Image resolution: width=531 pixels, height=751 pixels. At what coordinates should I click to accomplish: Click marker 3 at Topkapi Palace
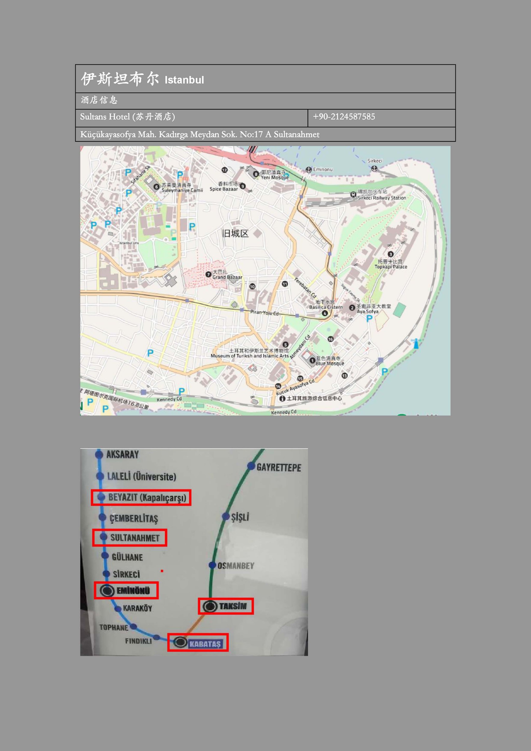click(x=390, y=254)
